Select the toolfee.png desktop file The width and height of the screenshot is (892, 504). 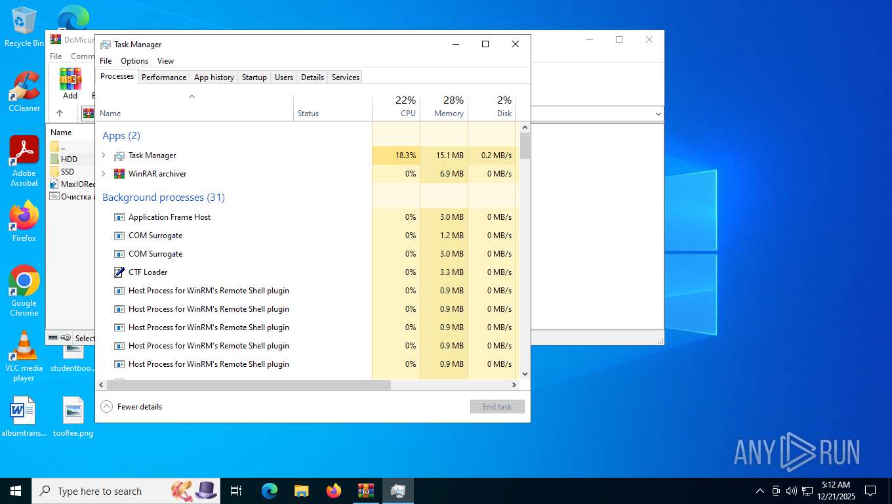coord(73,417)
